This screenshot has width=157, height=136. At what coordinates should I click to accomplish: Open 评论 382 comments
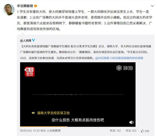coord(131,131)
